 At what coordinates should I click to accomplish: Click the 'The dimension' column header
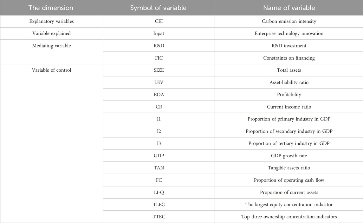coord(51,8)
